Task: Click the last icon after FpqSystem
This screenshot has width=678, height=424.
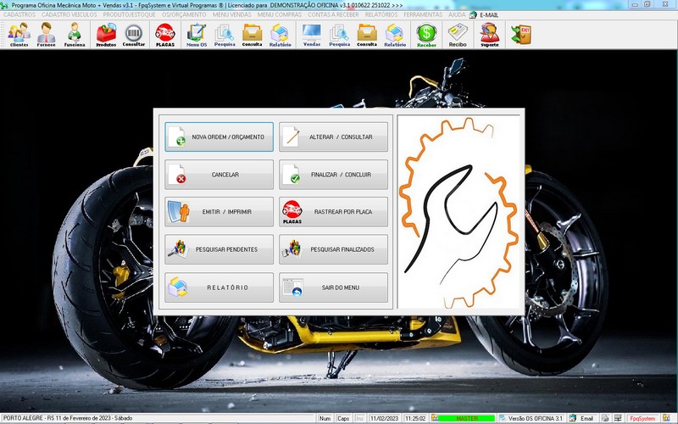Action: tap(666, 418)
